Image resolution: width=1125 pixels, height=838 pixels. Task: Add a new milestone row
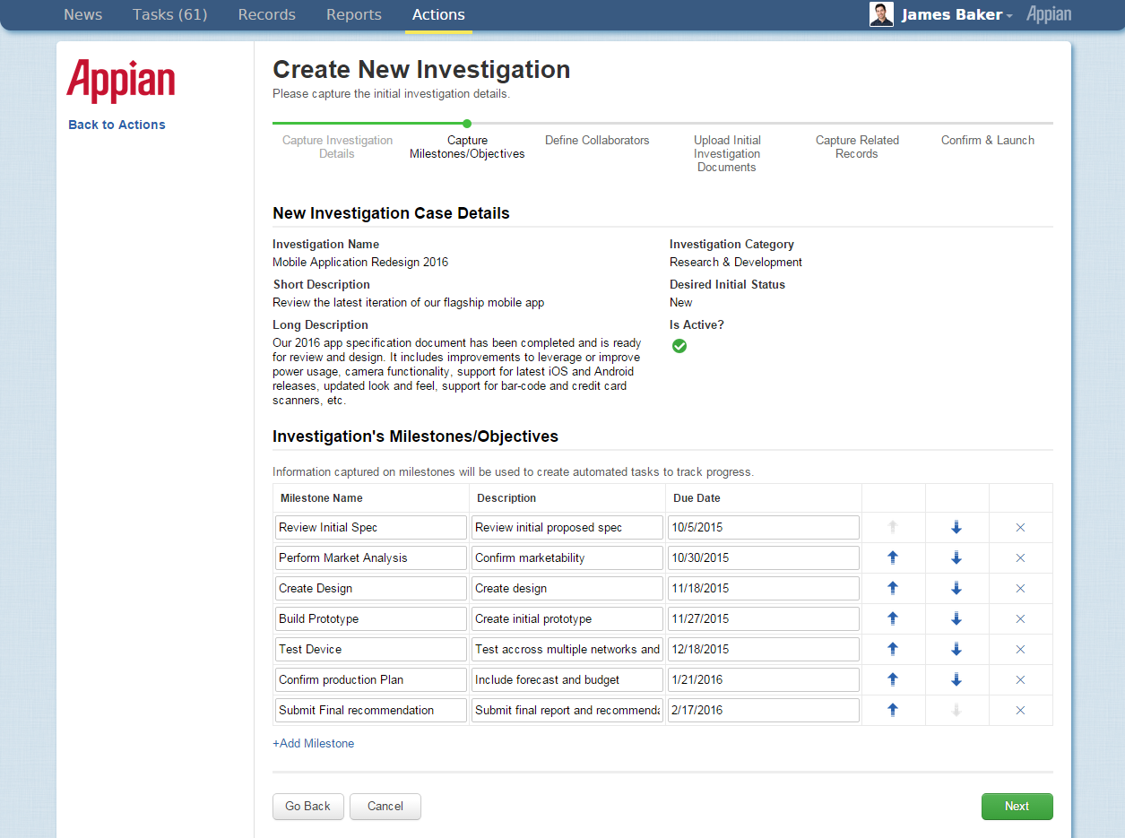click(314, 743)
